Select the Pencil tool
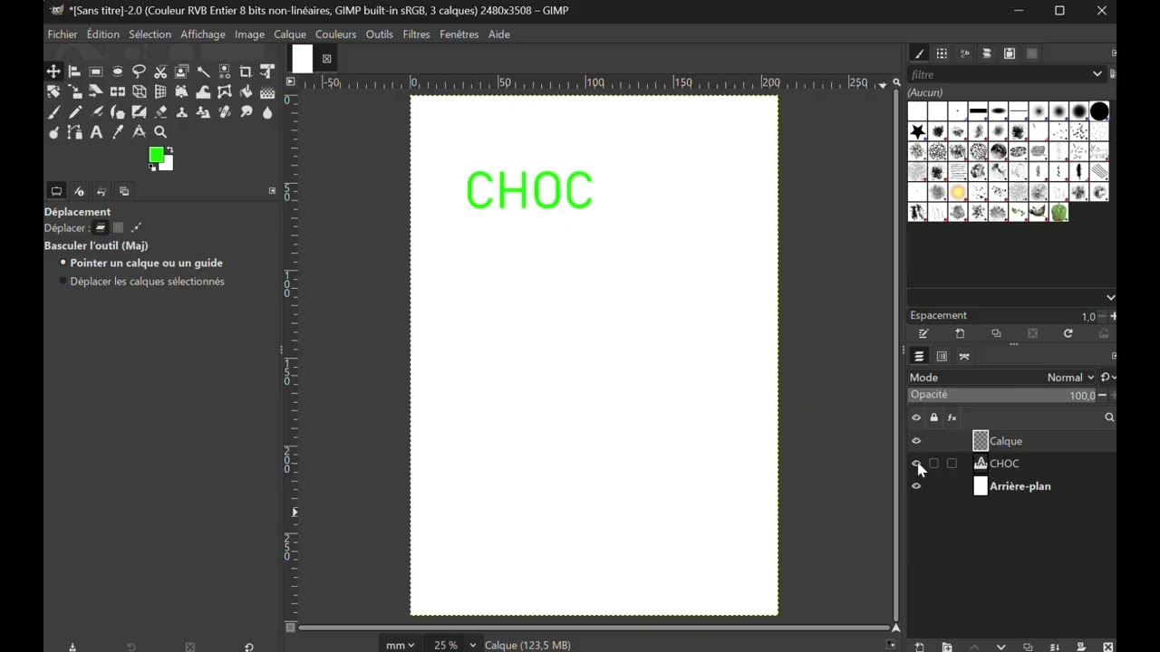 pos(74,112)
